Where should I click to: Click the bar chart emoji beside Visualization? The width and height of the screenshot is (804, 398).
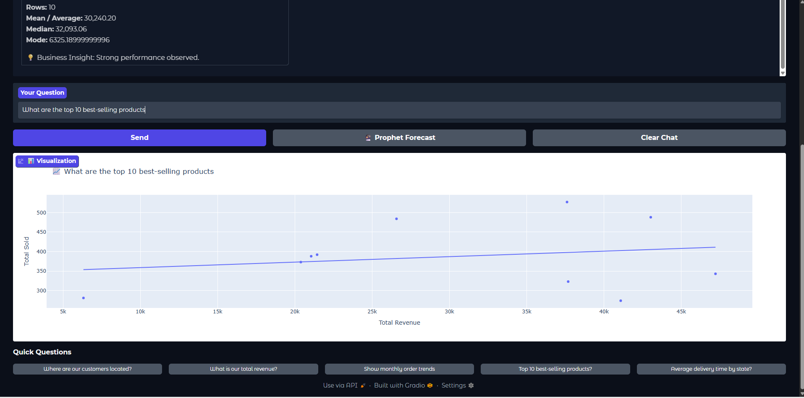[31, 161]
